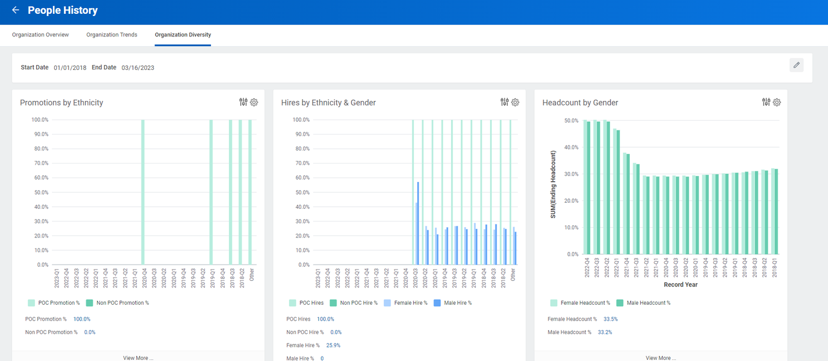This screenshot has height=361, width=828.
Task: Click View More under Promotions by Ethnicity
Action: point(138,357)
